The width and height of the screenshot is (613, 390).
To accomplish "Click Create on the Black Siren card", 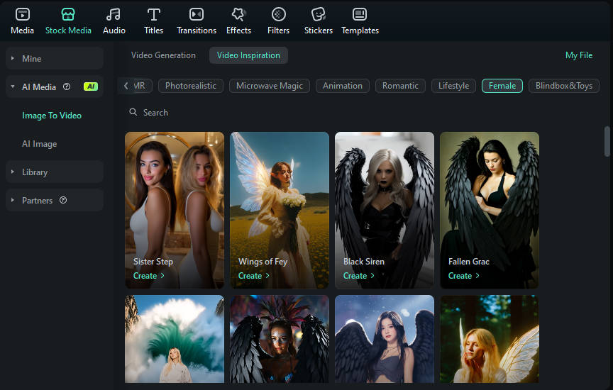I will pyautogui.click(x=358, y=276).
